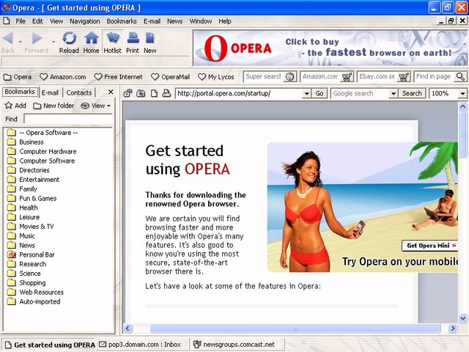Expand the Google search dropdown arrow
This screenshot has width=469, height=352.
click(394, 93)
